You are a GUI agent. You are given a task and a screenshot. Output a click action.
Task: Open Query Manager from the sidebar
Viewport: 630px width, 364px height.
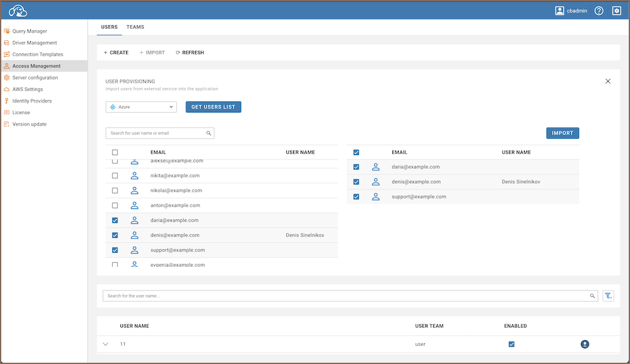29,31
